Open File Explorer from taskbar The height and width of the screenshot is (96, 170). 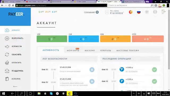(x=39, y=94)
